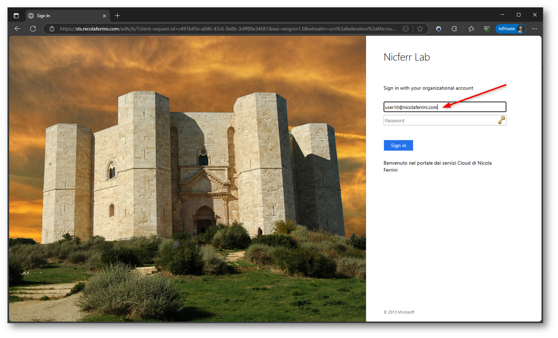Click the username field with user10@nicolaferrini.com
This screenshot has height=338, width=558.
point(445,107)
